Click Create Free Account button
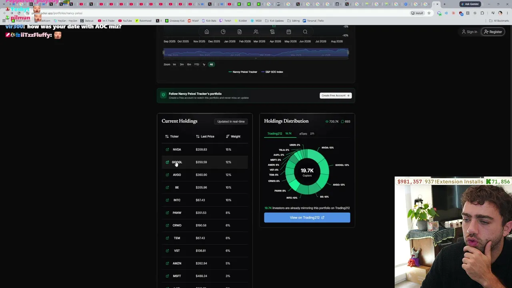The image size is (512, 288). click(x=336, y=96)
